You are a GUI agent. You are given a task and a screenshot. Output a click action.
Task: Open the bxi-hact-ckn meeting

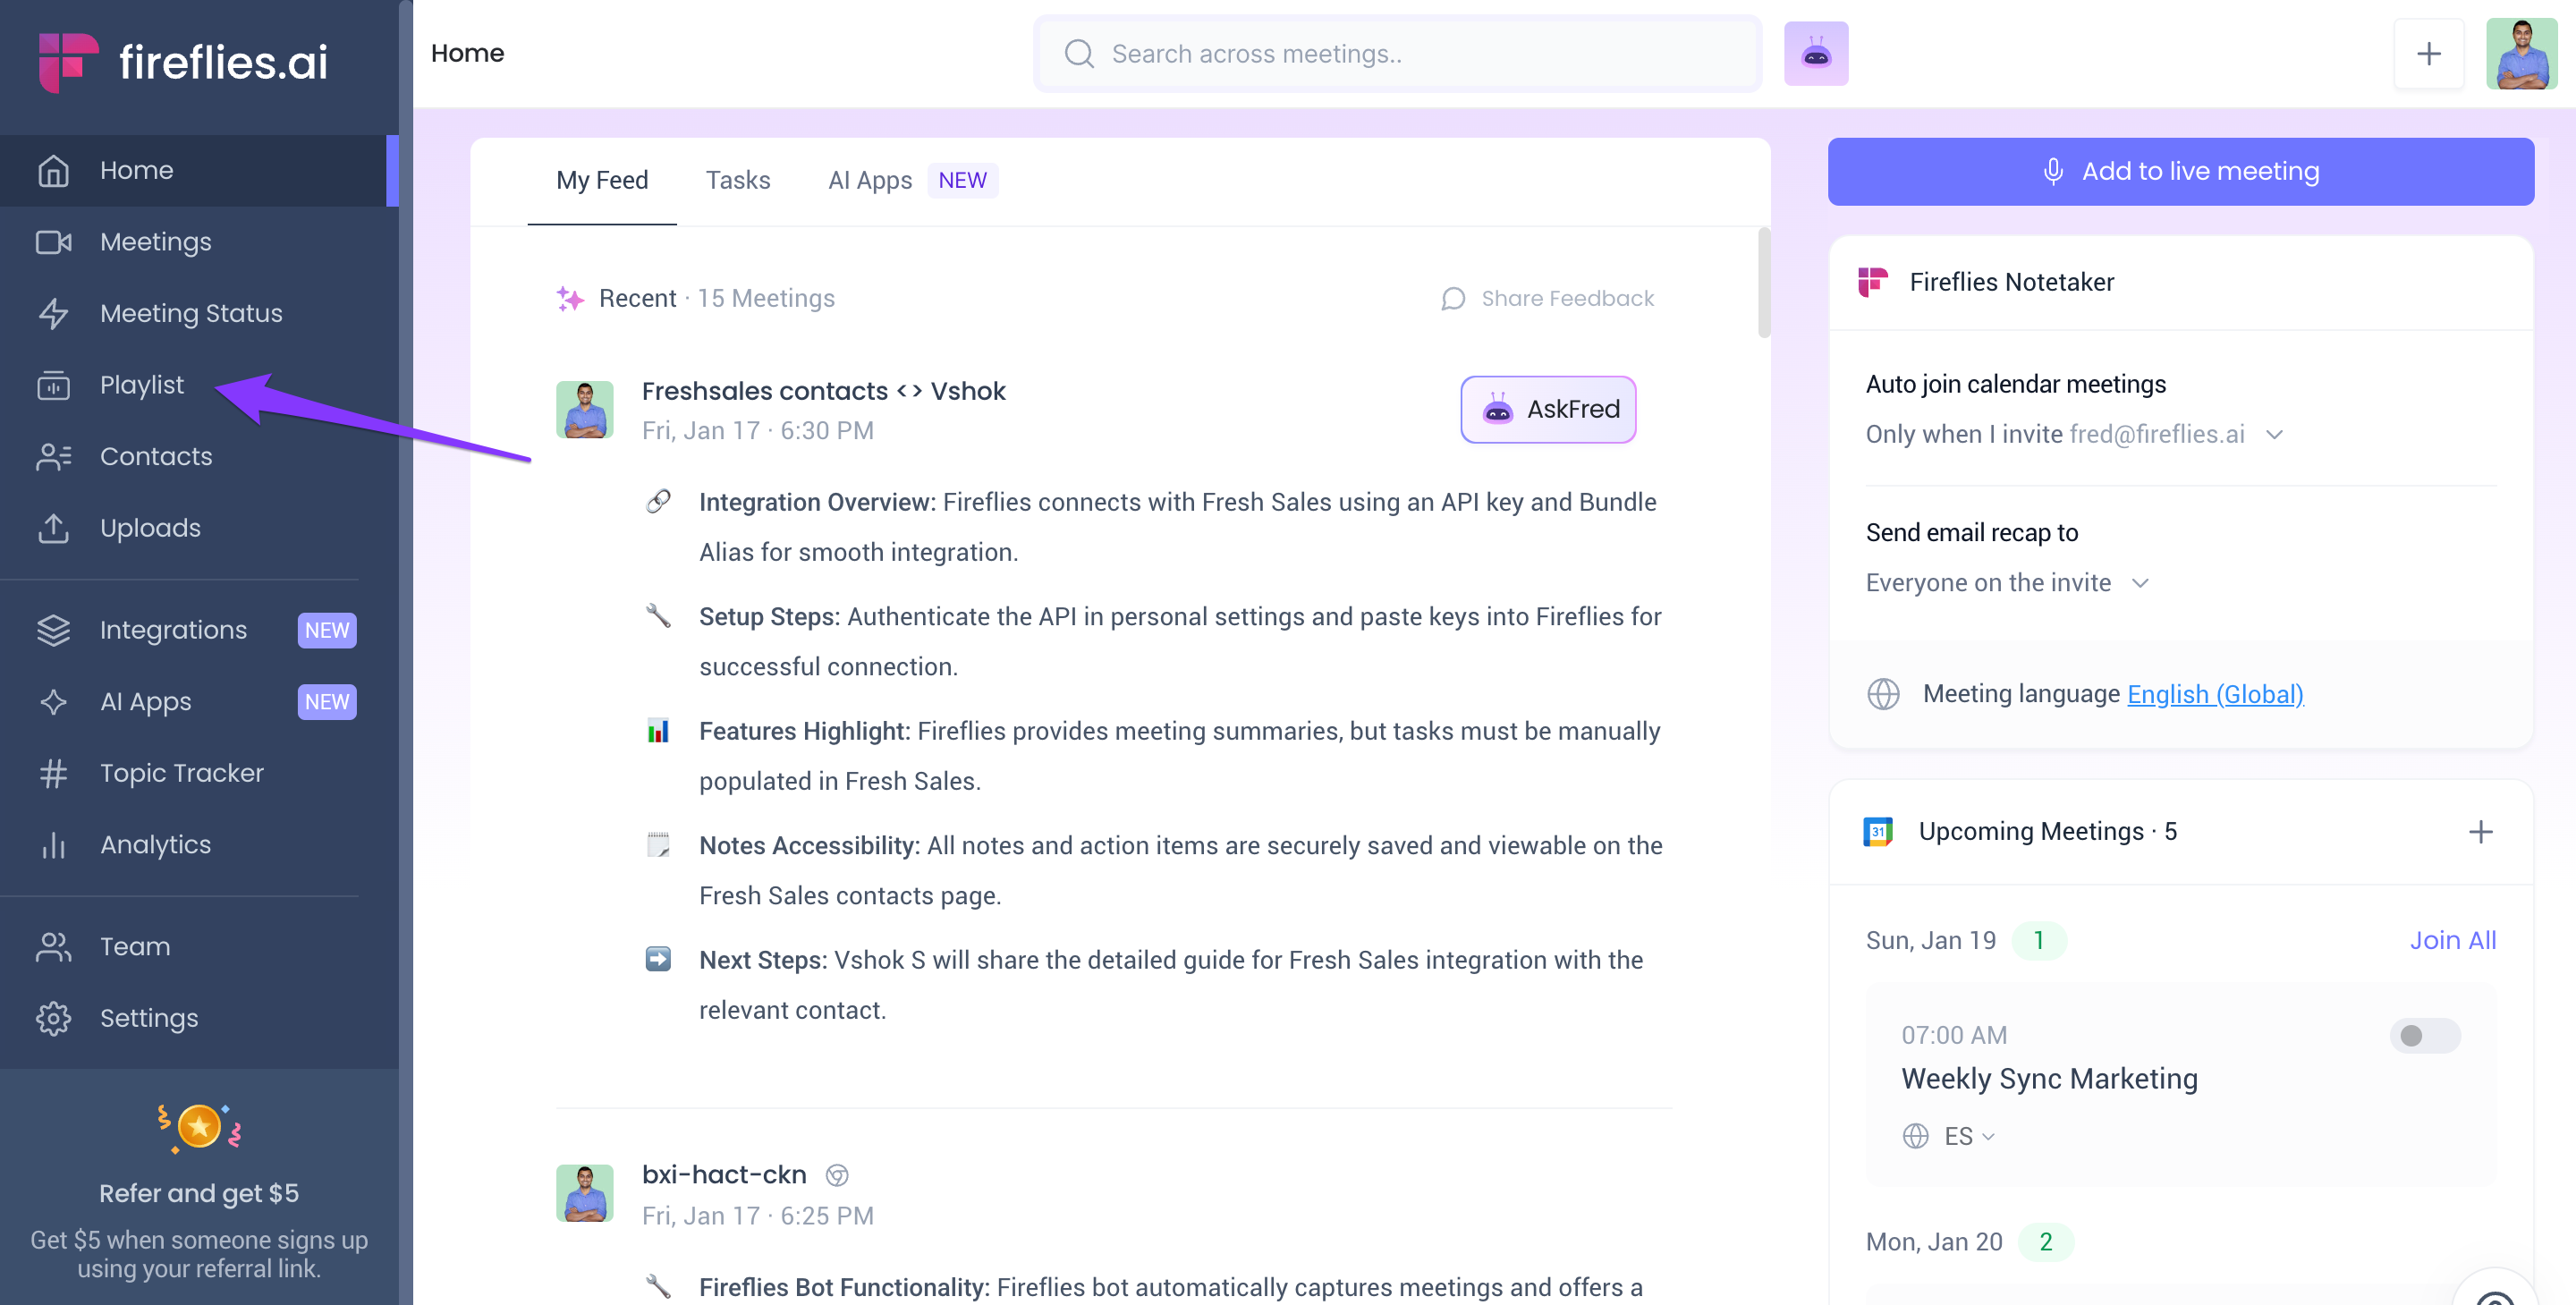coord(724,1175)
